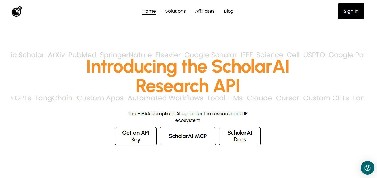Open the help question mark widget

click(x=367, y=168)
